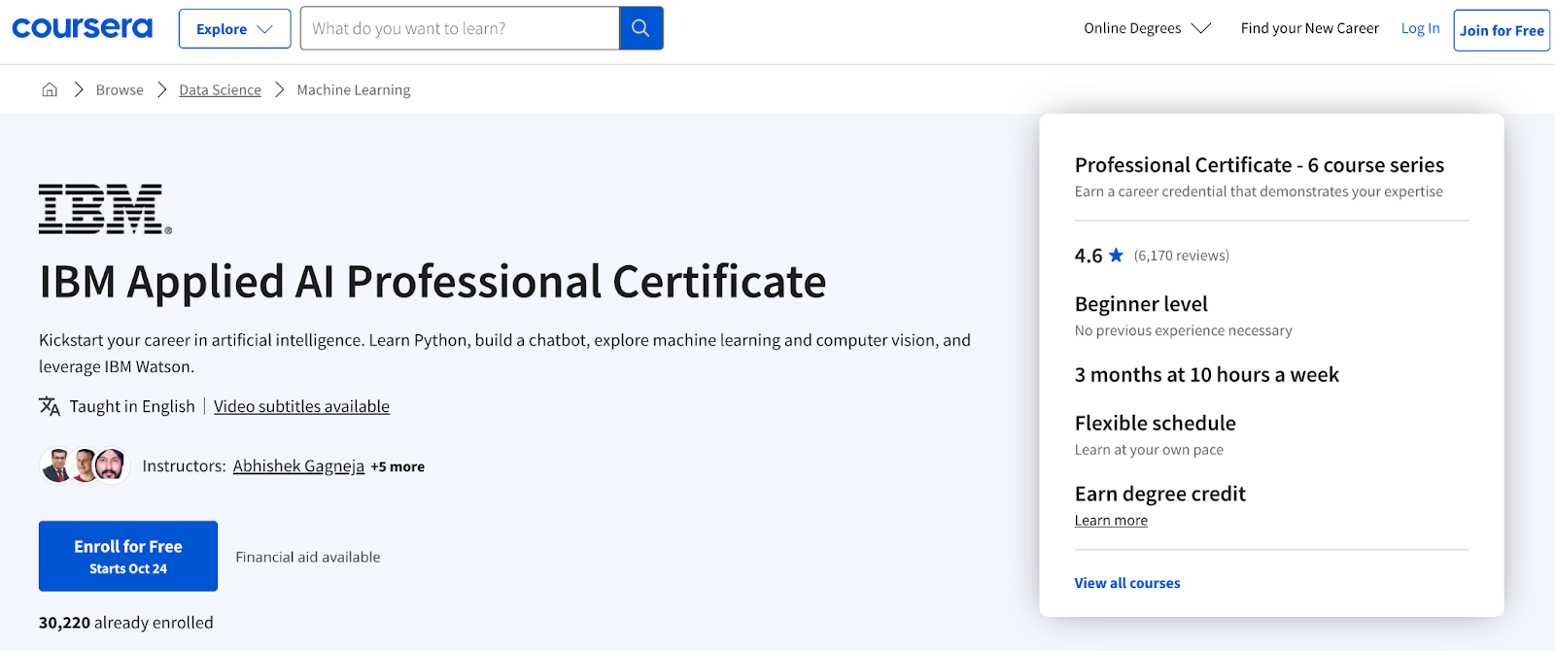
Task: Click the translation language icon
Action: pyautogui.click(x=50, y=406)
